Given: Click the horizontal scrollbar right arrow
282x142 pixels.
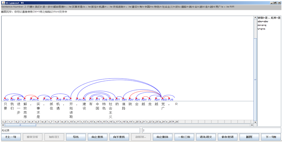Looking at the screenshot, I should [252, 125].
